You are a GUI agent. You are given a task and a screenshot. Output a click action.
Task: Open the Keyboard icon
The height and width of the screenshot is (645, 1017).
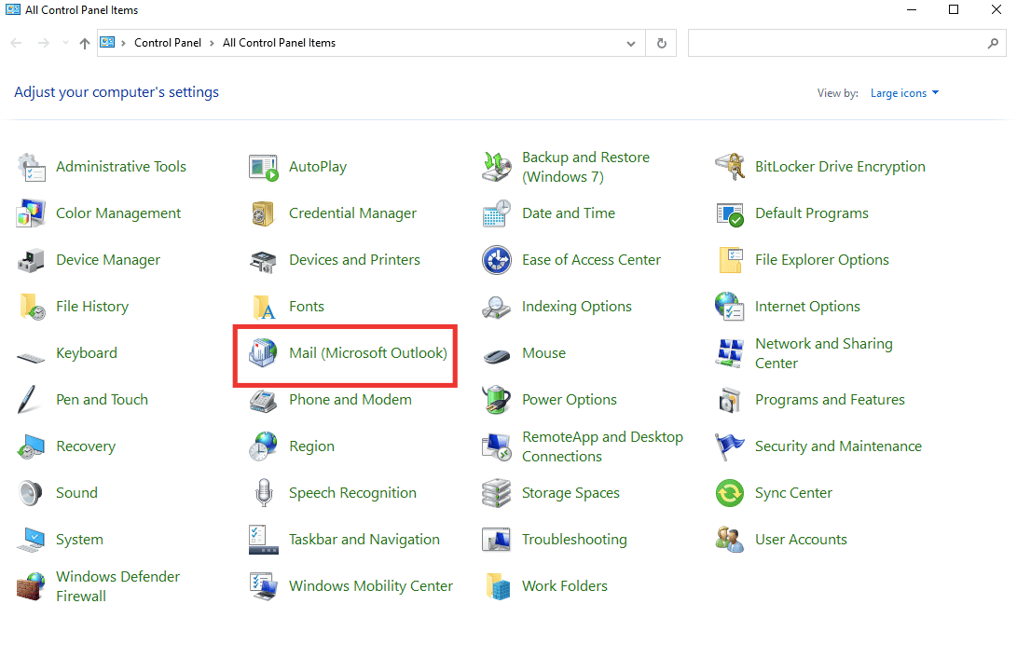31,357
